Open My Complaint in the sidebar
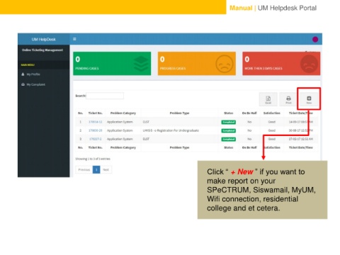Viewport: 340px width, 255px height. 33,84
